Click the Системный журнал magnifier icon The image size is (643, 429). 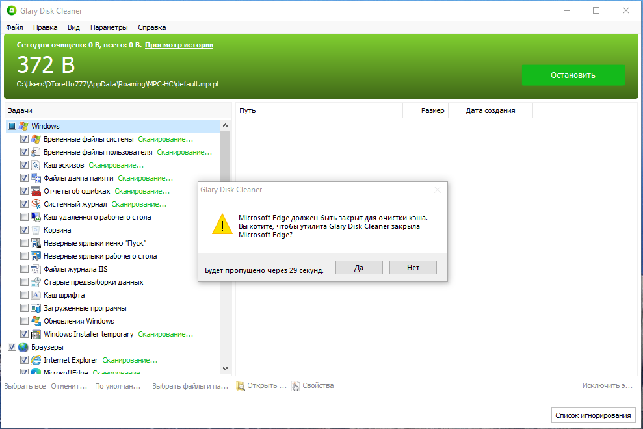click(x=34, y=203)
